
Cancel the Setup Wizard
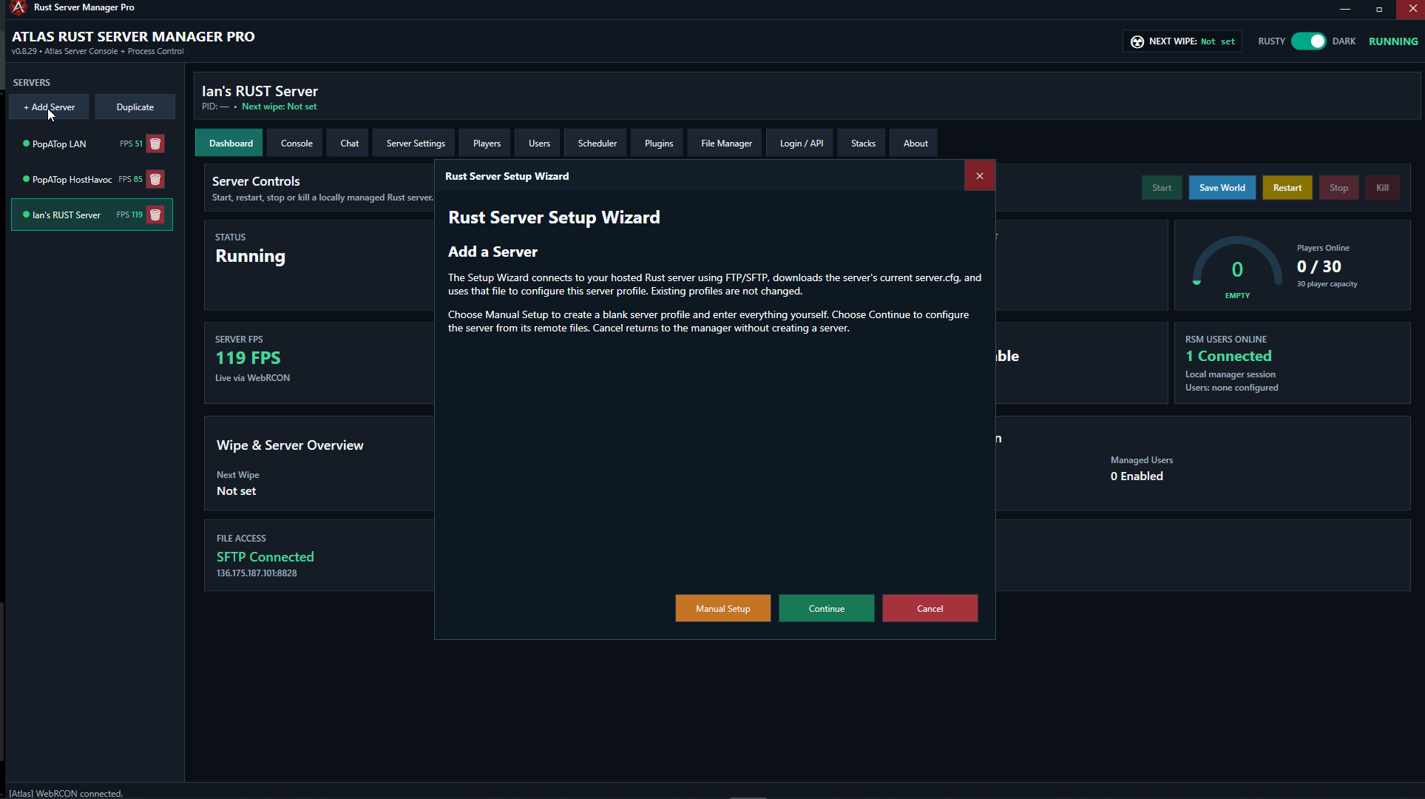930,608
